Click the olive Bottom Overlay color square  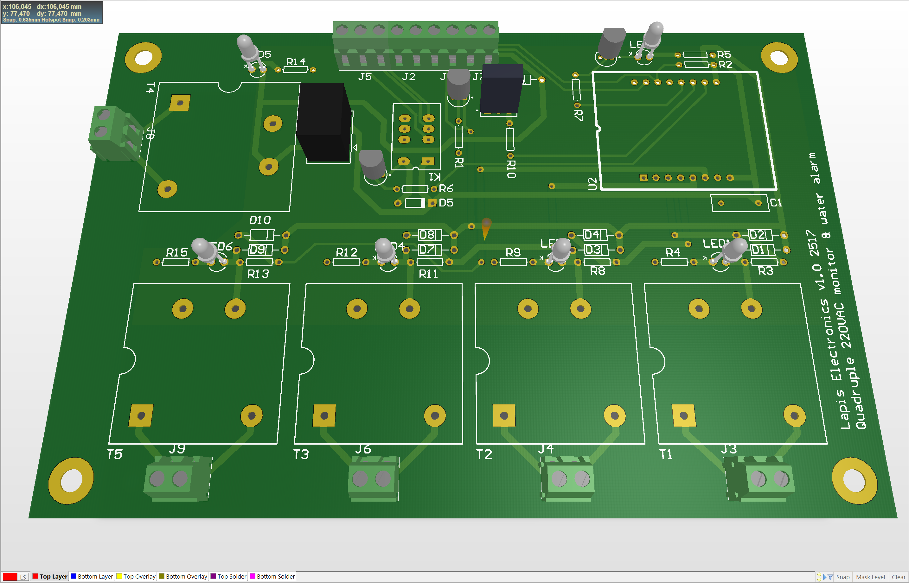point(162,576)
